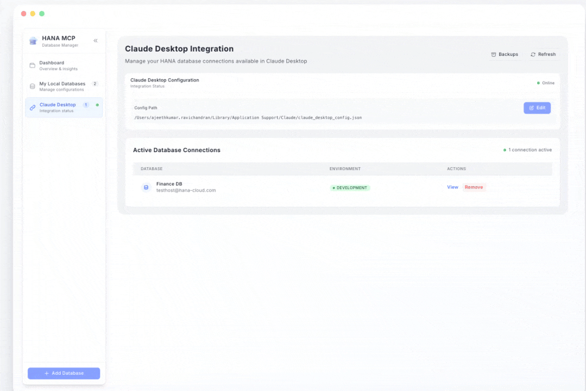Image resolution: width=586 pixels, height=391 pixels.
Task: Click the count badge on My Local Databases
Action: [x=94, y=84]
